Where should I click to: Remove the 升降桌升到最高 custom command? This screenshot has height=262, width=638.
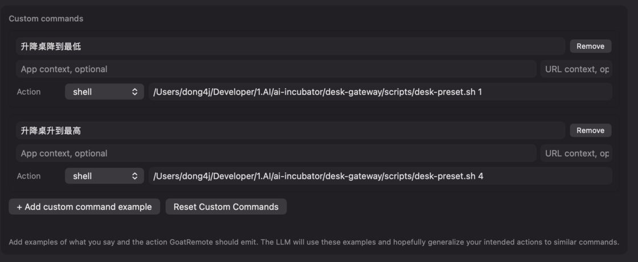point(590,130)
